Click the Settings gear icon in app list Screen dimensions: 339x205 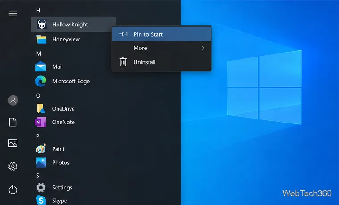[x=41, y=188]
